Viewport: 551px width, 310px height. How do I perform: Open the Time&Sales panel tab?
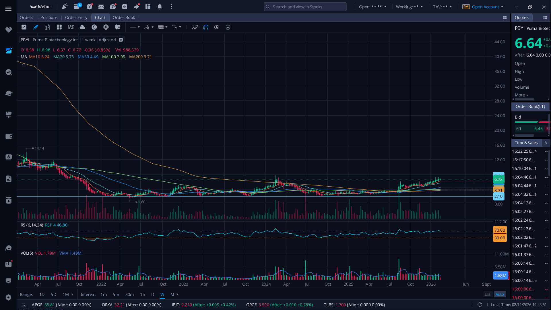point(526,143)
